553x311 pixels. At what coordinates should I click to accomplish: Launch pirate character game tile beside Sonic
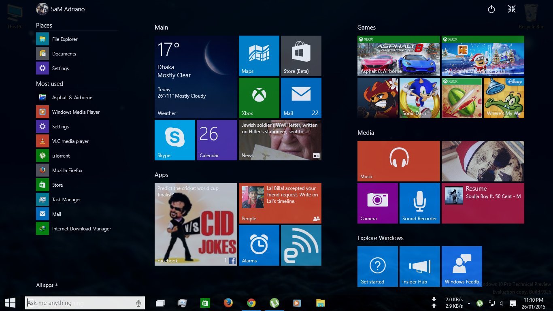(x=378, y=98)
